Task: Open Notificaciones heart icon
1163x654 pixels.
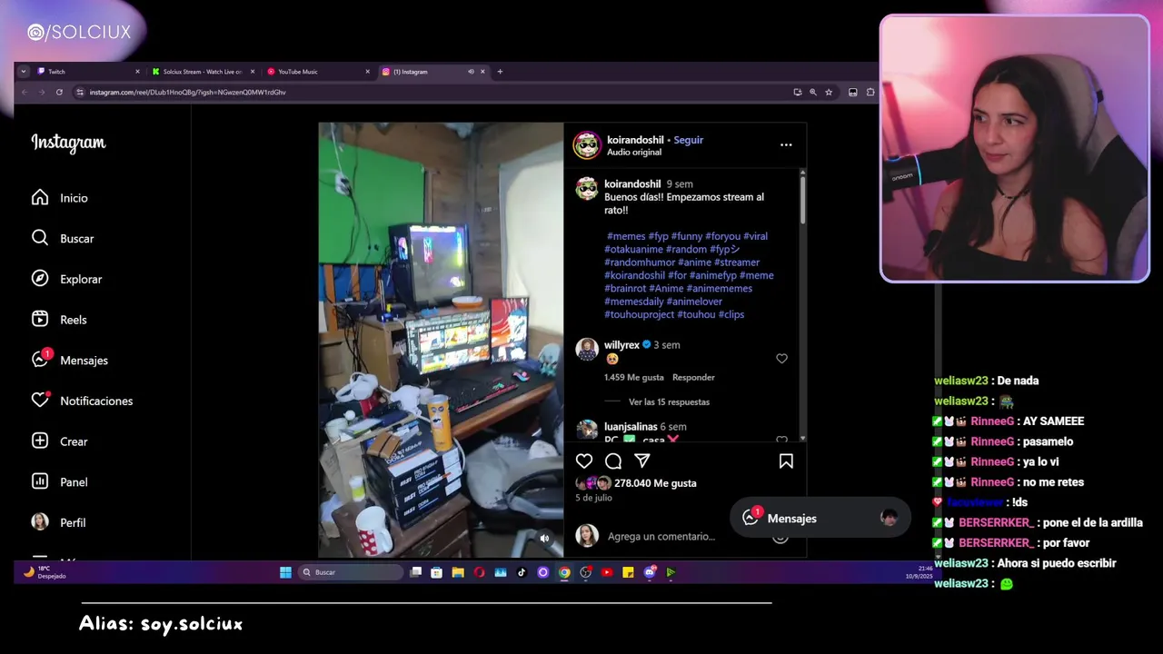Action: 40,401
